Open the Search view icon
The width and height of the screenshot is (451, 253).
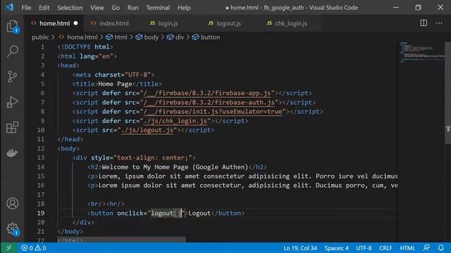(12, 51)
